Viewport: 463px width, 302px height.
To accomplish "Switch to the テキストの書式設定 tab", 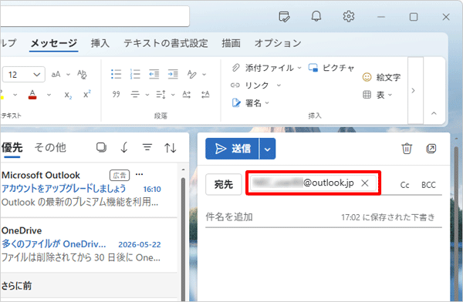I will tap(166, 43).
